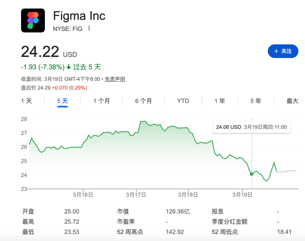
Task: Open the 免责声明 disclaimer link
Action: 115,79
